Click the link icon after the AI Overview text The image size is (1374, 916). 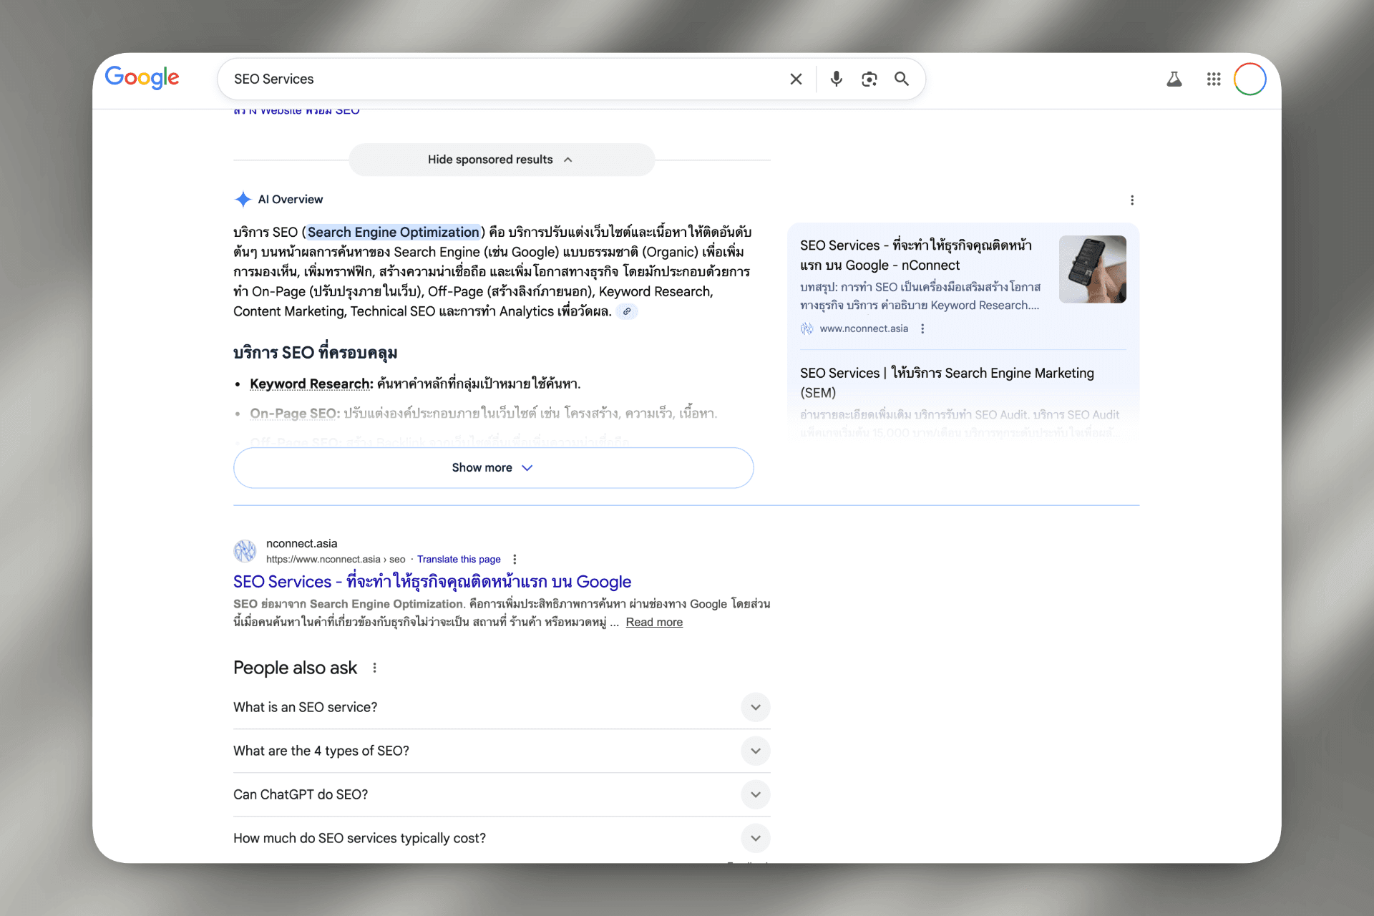628,311
